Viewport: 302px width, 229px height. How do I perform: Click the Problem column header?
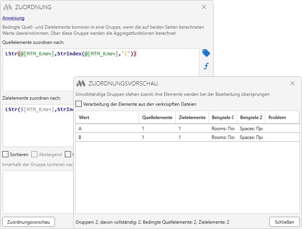point(282,118)
